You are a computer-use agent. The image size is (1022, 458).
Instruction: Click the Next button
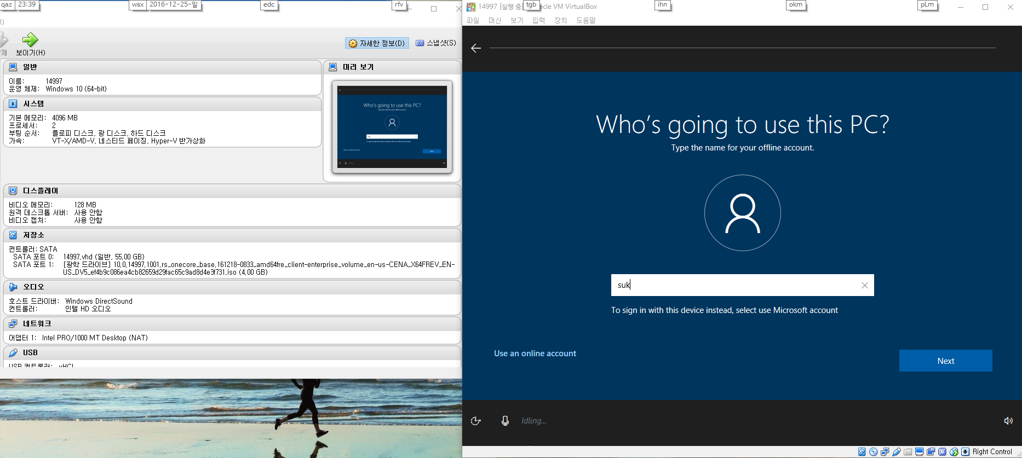click(x=946, y=361)
